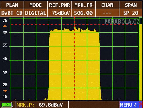Select the CHAN header cell

click(107, 5)
